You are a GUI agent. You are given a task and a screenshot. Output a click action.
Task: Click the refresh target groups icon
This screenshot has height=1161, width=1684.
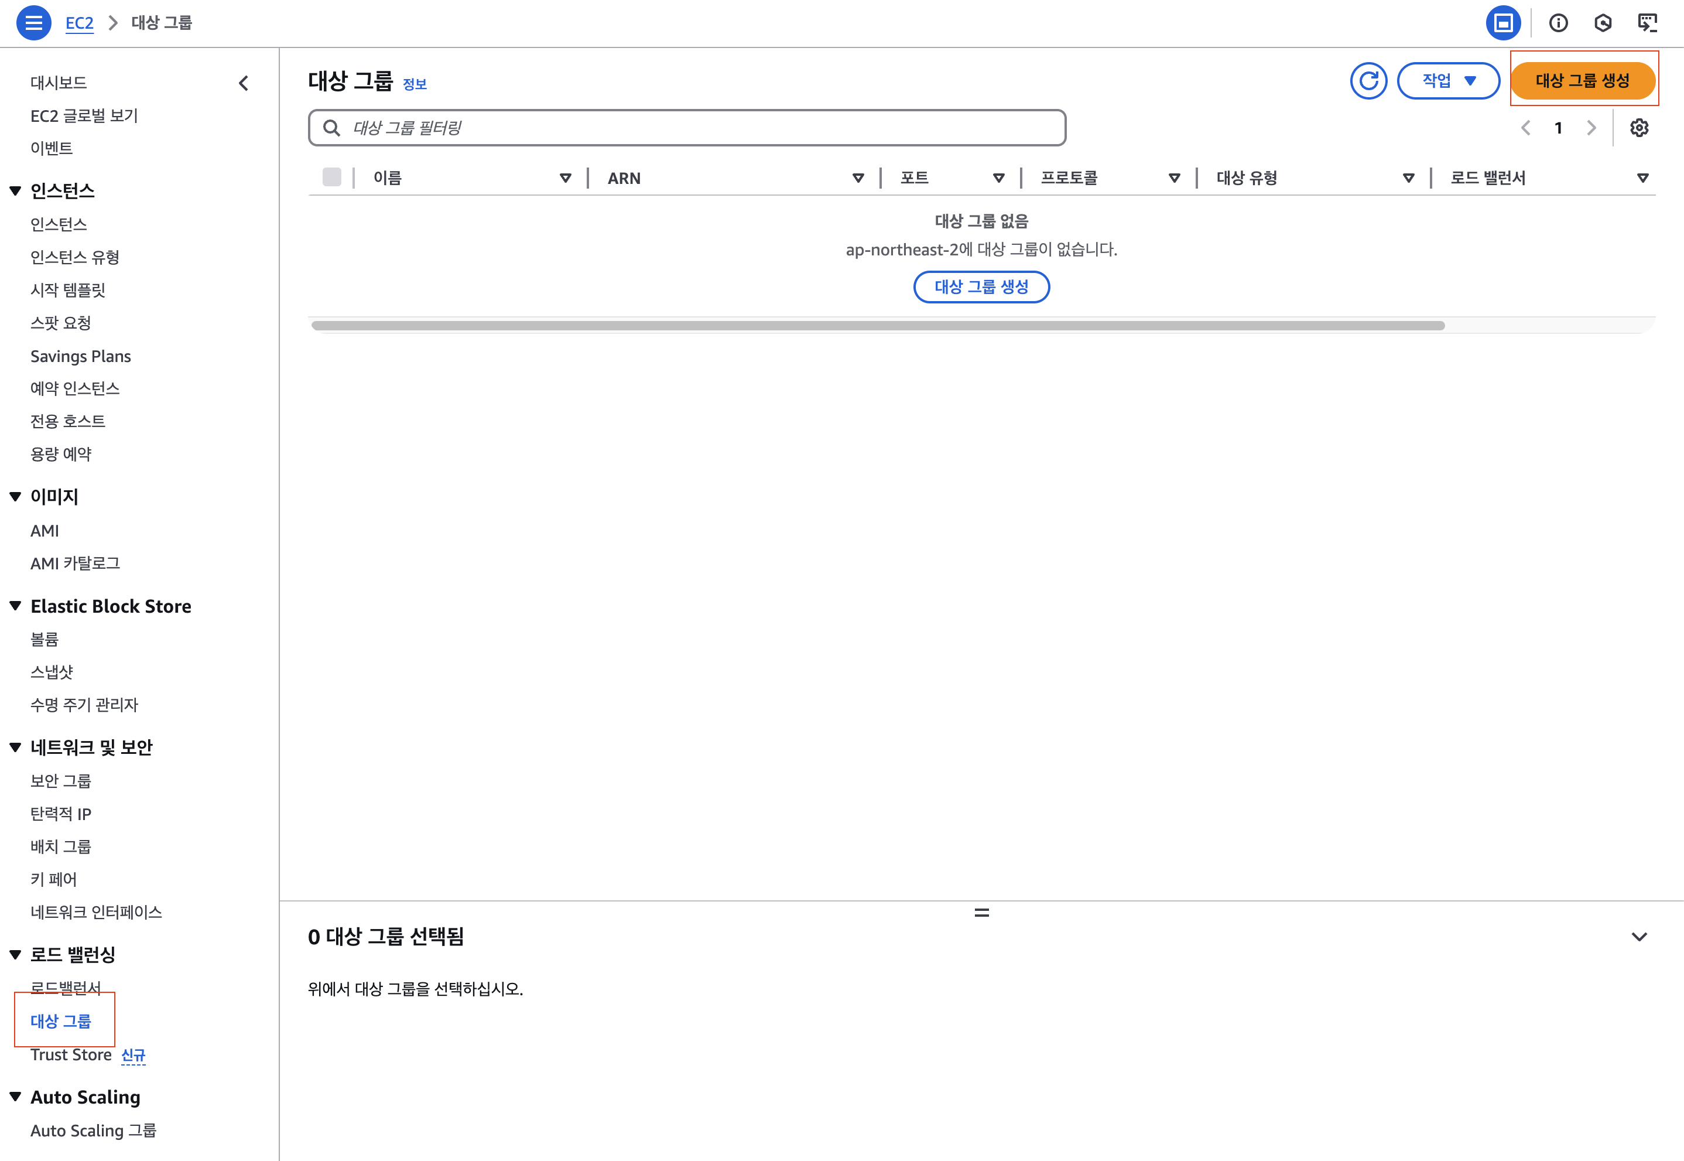1368,81
